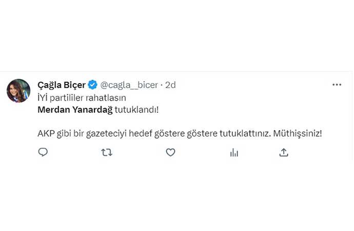
Task: Click the share upload arrow icon
Action: (x=284, y=152)
